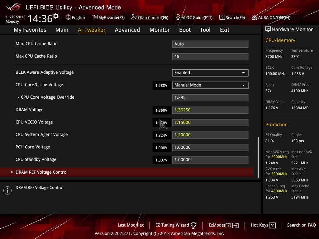Click the 1.360V reading beside DRAM Voltage
This screenshot has height=239, width=319.
[161, 110]
